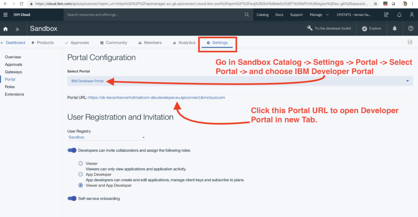
Task: Open the user account icon
Action: click(411, 15)
